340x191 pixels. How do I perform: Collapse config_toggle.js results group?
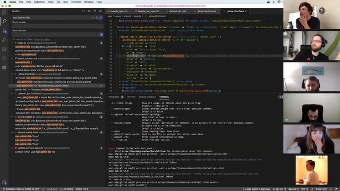tap(12, 117)
